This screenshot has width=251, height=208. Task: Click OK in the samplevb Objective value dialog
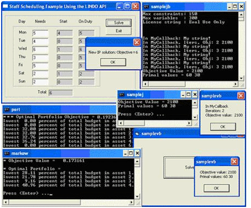point(216,188)
